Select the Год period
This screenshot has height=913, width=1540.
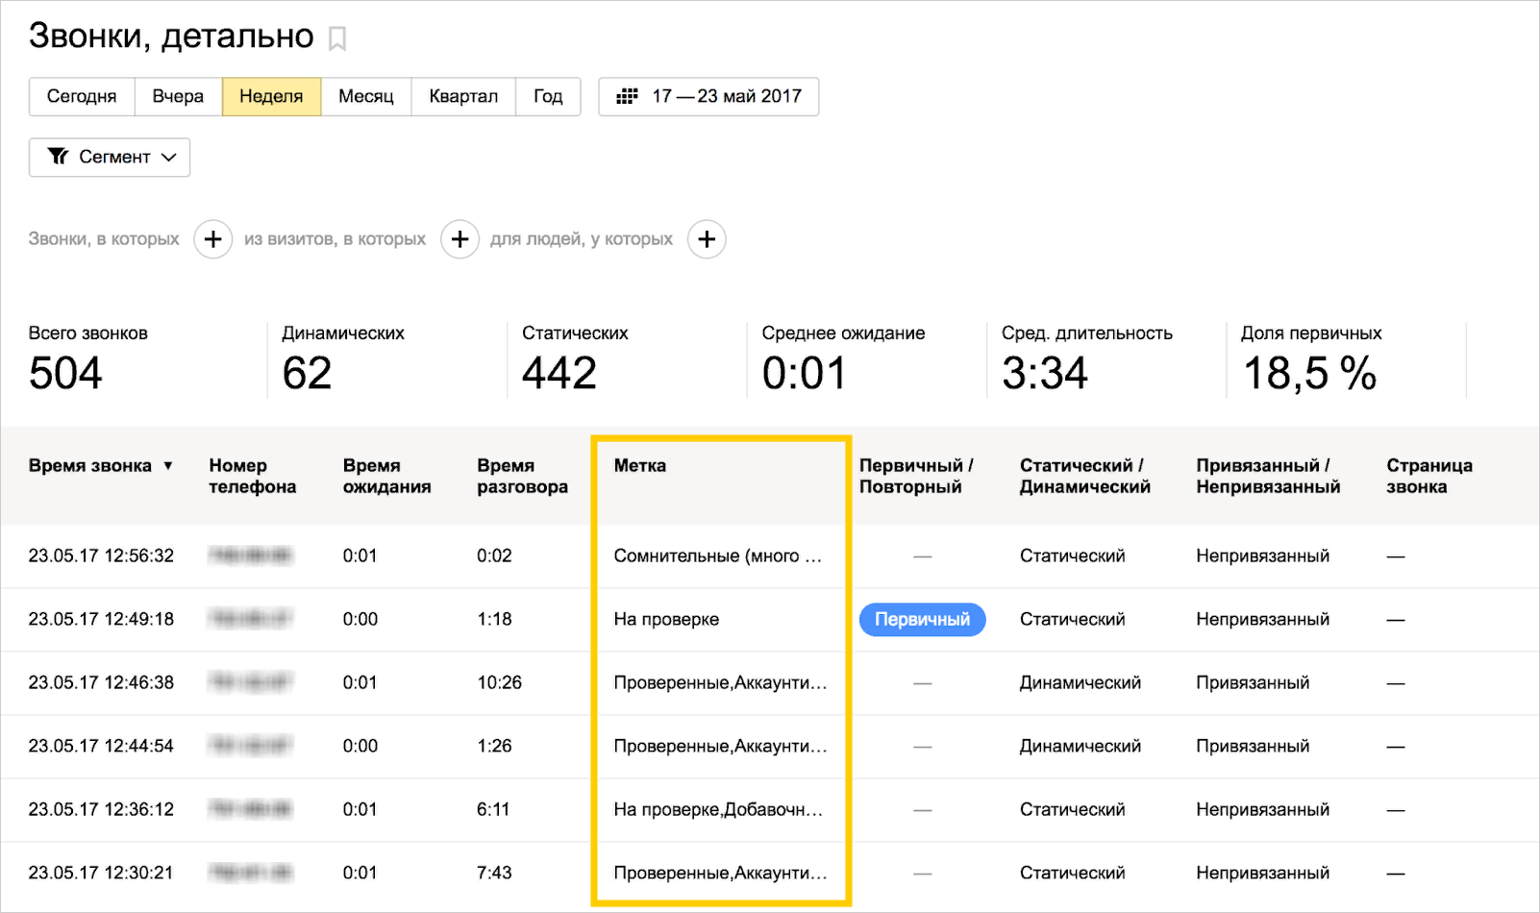coord(548,96)
